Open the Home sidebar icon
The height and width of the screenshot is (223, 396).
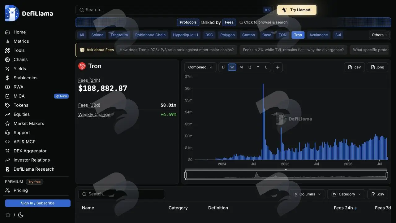(x=7, y=32)
